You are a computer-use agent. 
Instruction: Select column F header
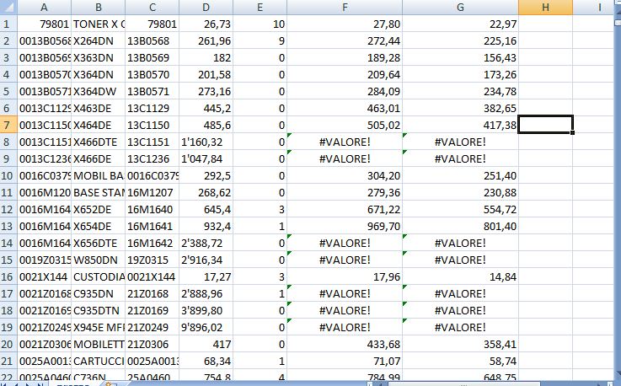pos(345,7)
